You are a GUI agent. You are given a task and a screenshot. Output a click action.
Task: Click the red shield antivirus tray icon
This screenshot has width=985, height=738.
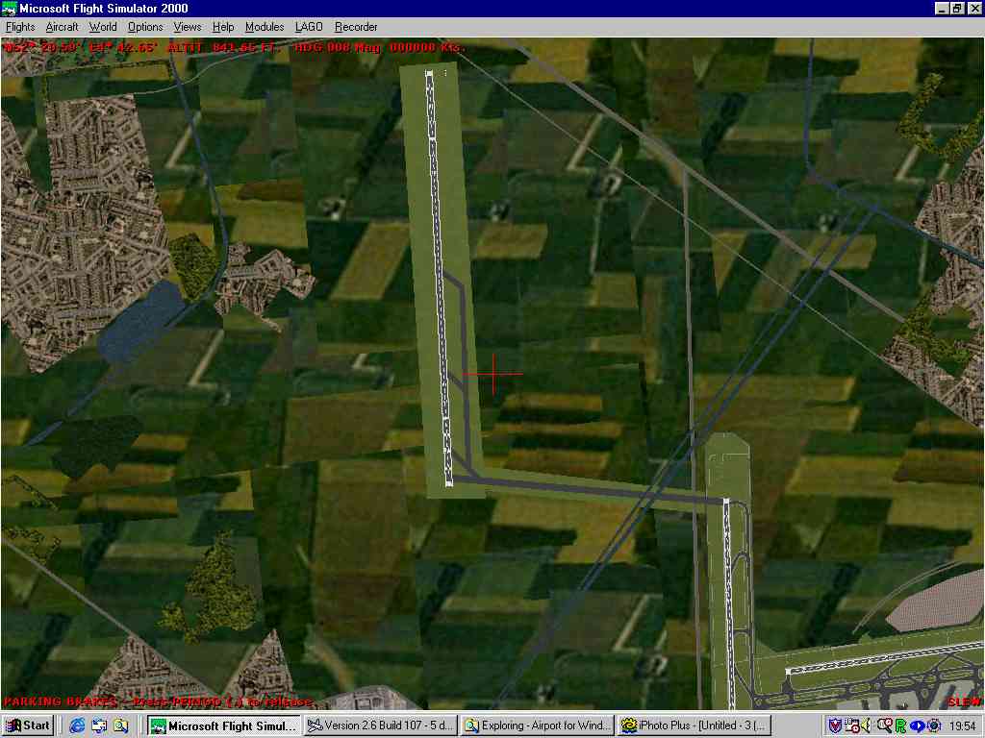836,726
